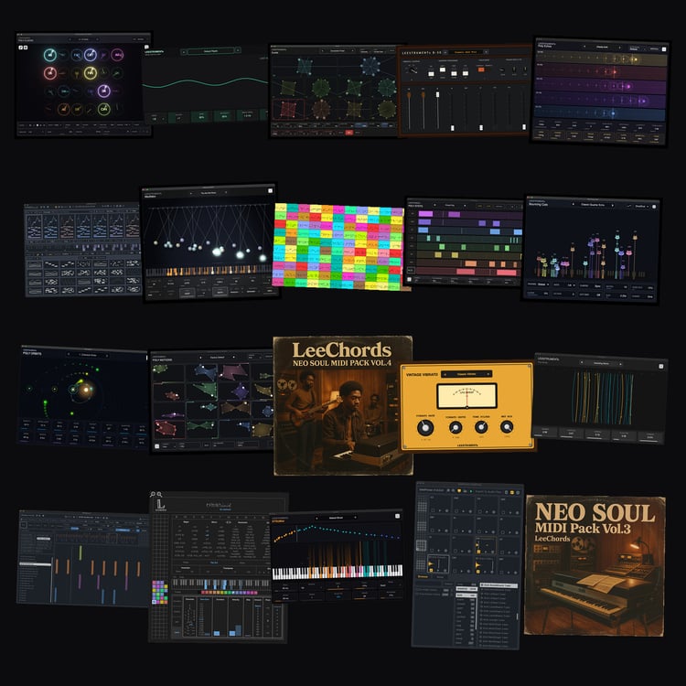
Task: Open the polygon shapes grid plugin thumbnail
Action: (x=334, y=91)
